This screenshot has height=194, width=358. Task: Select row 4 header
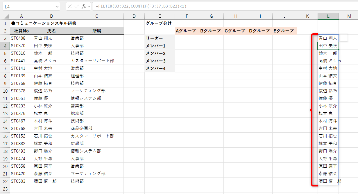click(5, 45)
